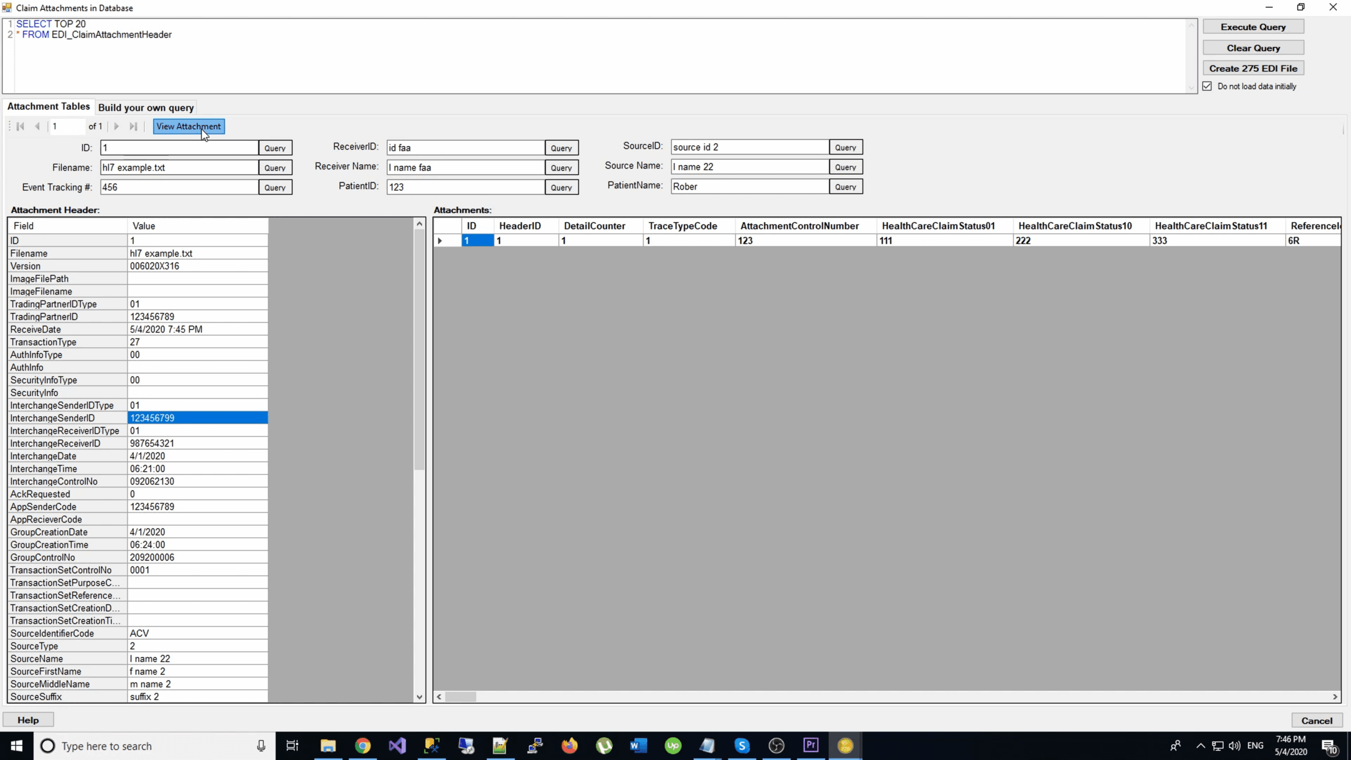Click Query button next to Filename
Image resolution: width=1351 pixels, height=760 pixels.
coord(275,168)
